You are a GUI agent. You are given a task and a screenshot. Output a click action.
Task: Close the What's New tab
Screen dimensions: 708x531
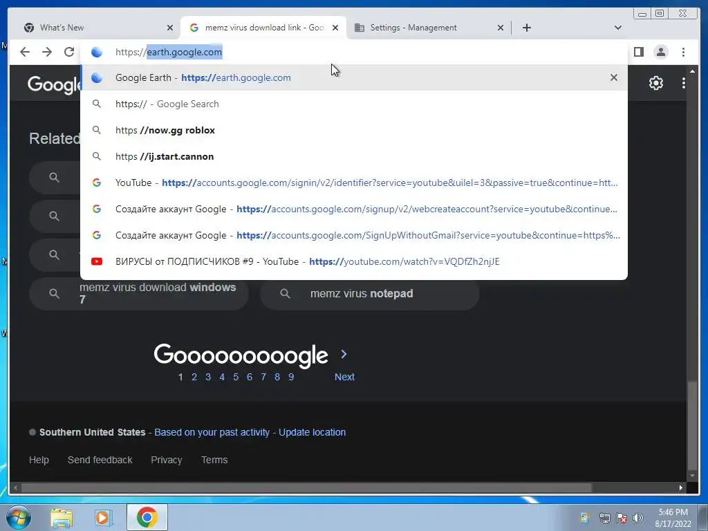170,28
